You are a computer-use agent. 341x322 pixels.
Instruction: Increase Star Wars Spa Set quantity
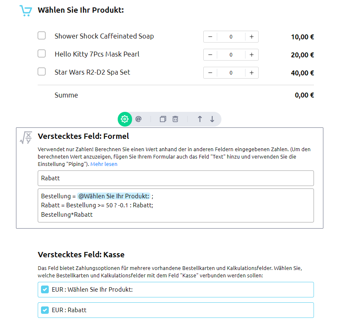coord(252,73)
